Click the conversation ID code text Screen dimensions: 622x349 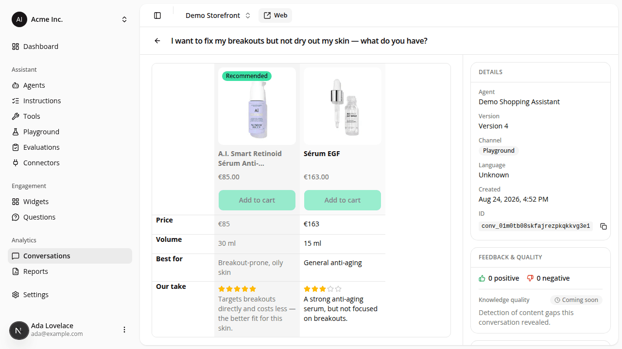pos(536,226)
